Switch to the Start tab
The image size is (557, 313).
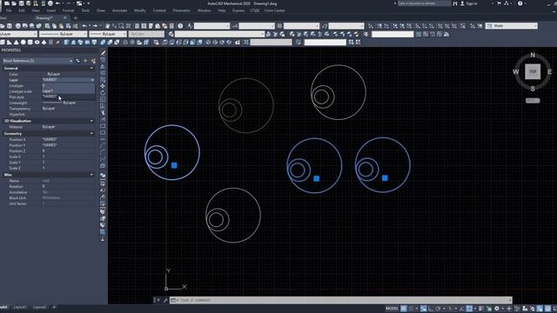(x=3, y=17)
